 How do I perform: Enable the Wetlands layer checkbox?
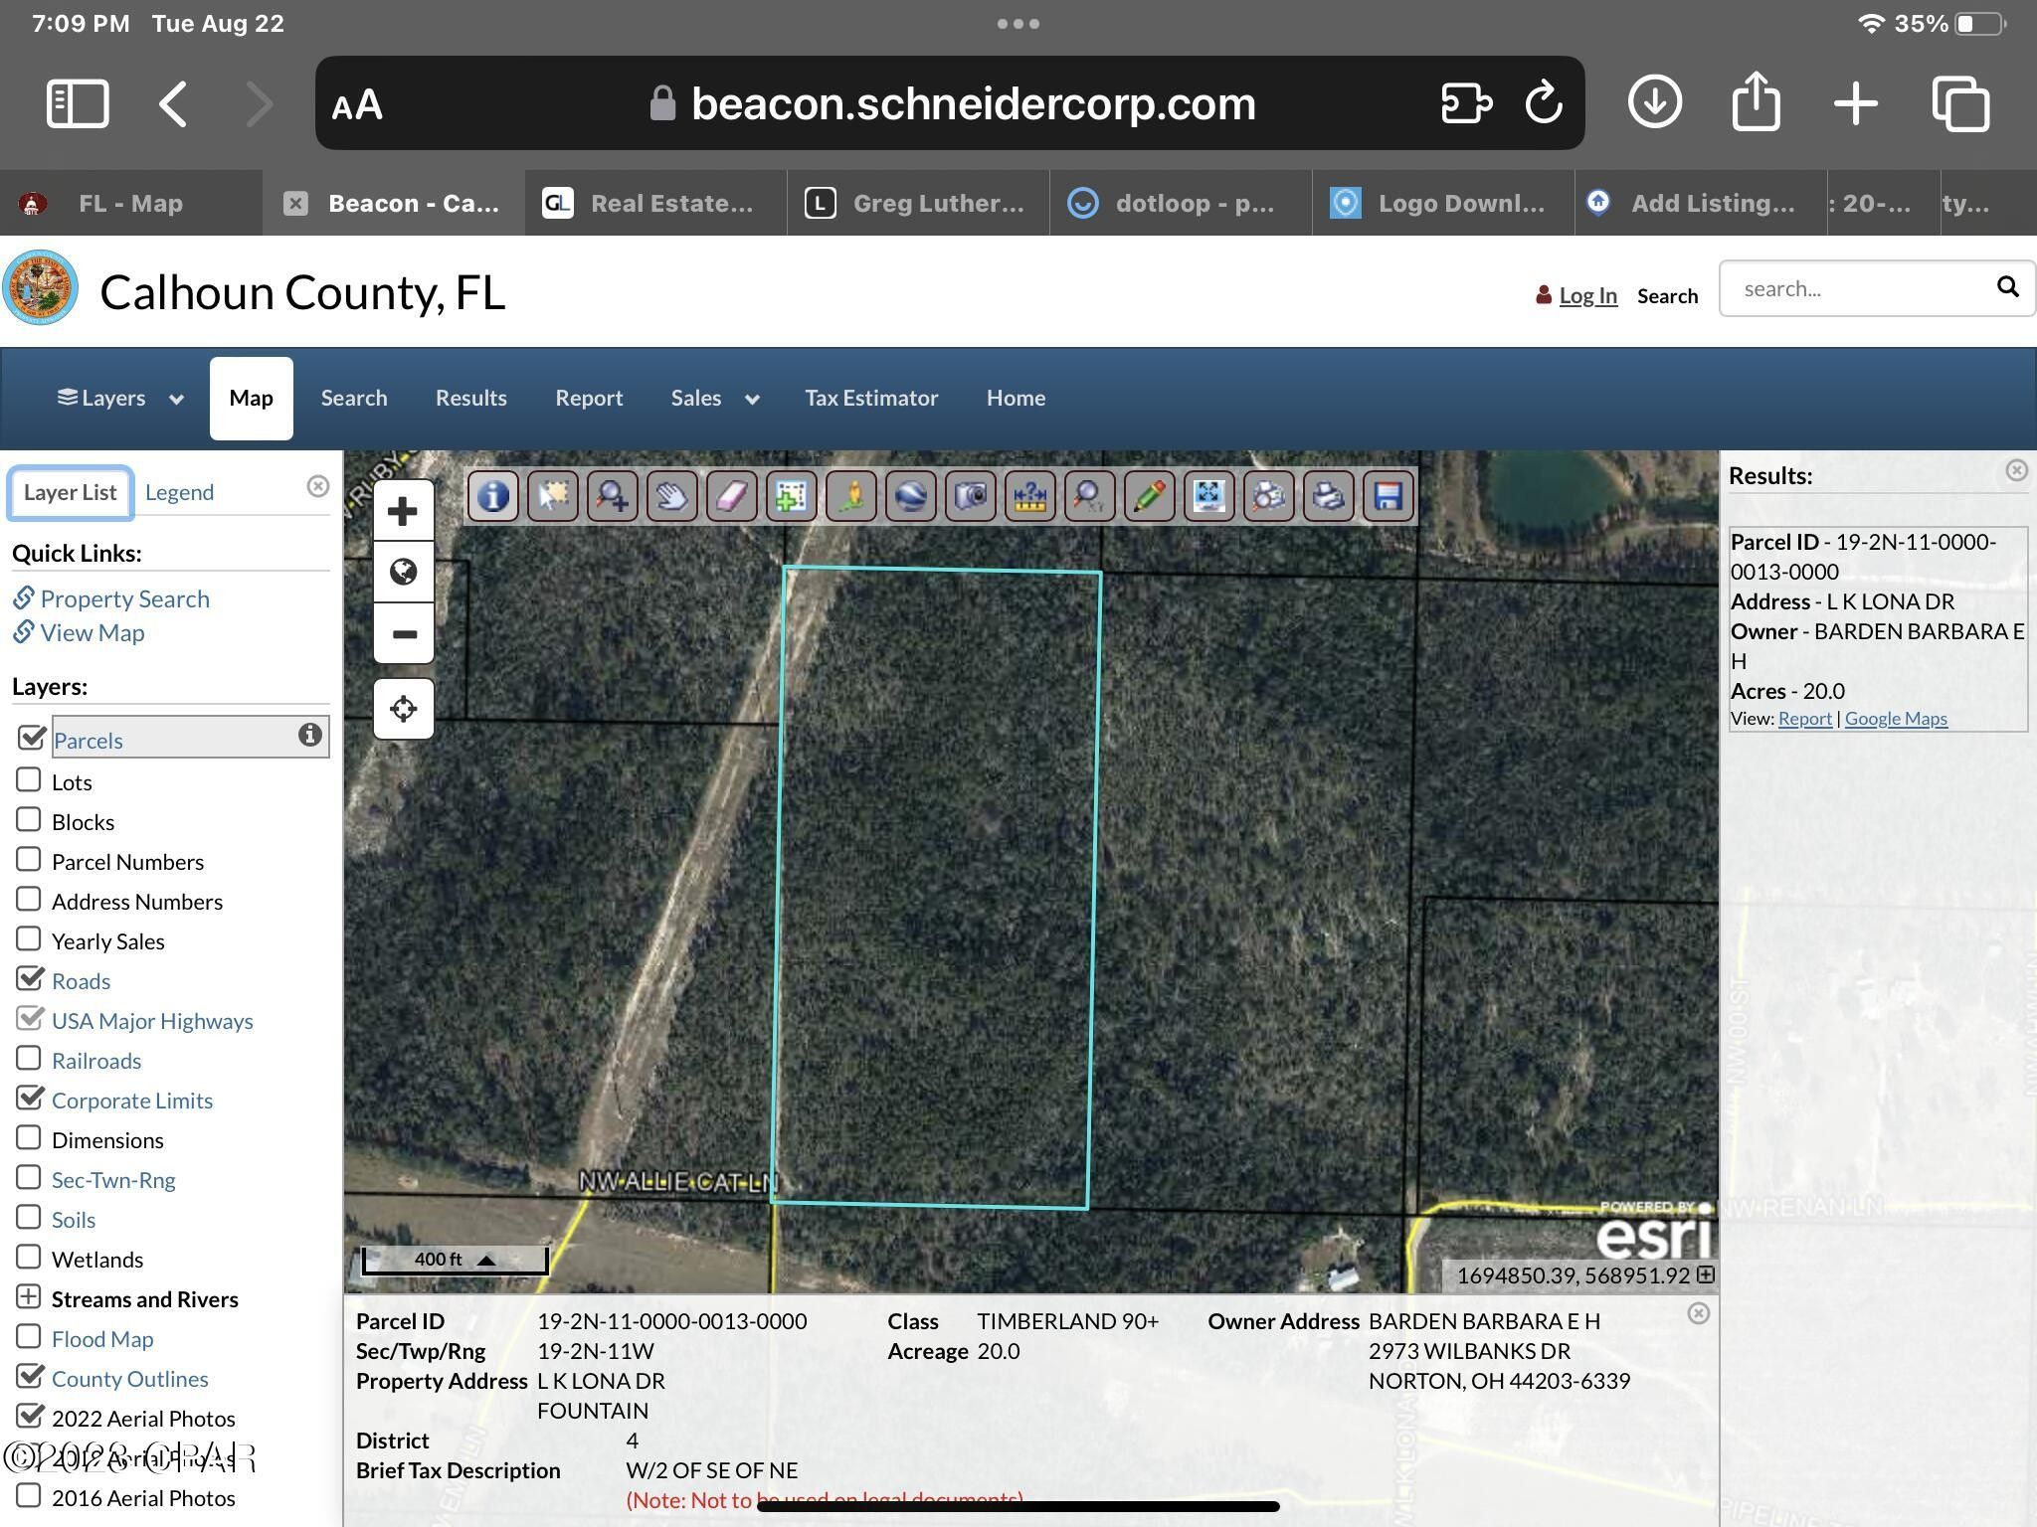click(30, 1257)
